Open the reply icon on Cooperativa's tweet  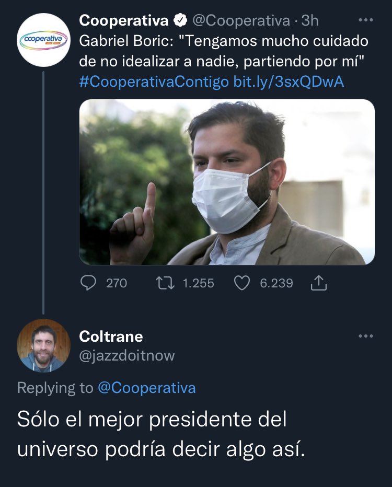point(88,283)
